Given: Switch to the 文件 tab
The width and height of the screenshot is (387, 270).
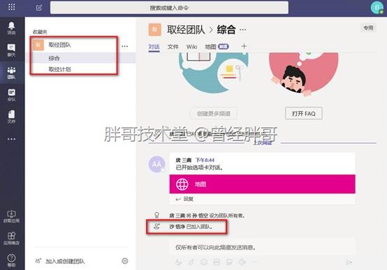Looking at the screenshot, I should tap(173, 47).
